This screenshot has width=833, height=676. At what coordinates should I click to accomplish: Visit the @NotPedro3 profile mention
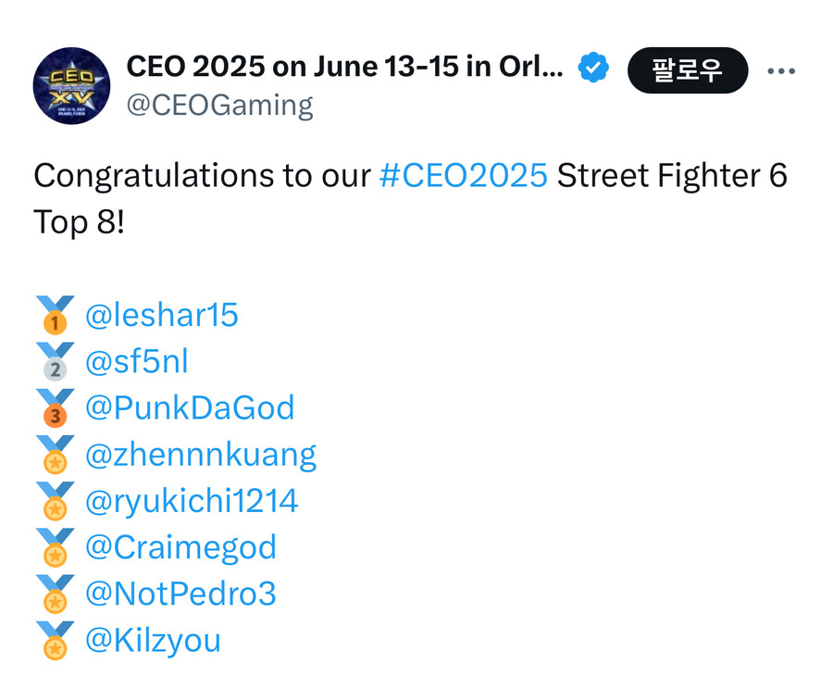click(x=180, y=593)
